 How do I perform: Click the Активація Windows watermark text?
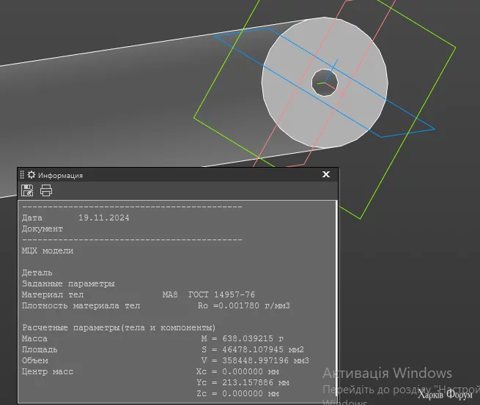pos(387,374)
